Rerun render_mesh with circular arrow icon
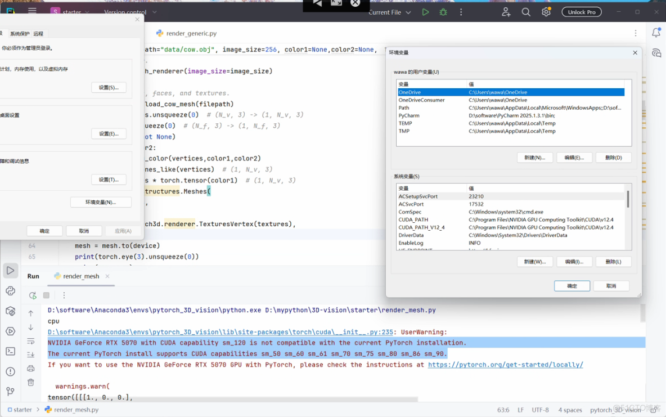Viewport: 666px width, 417px height. tap(32, 295)
